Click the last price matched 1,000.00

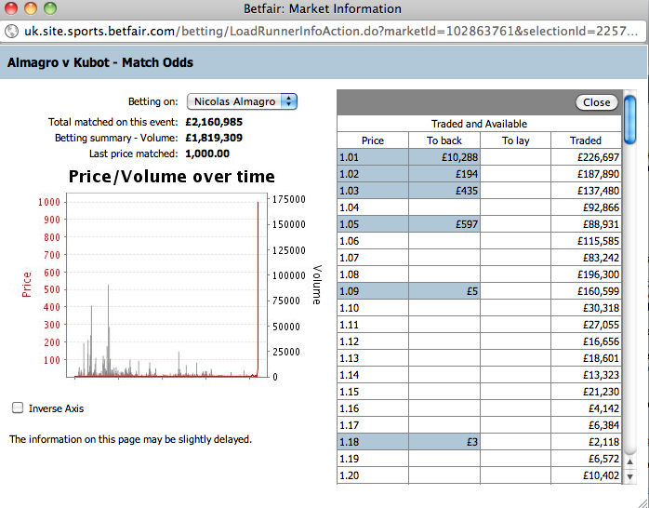[207, 154]
